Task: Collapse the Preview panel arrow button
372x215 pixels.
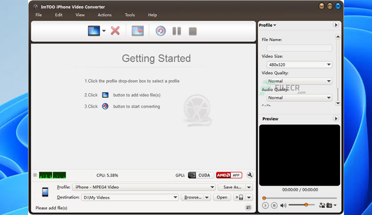Action: [336, 119]
